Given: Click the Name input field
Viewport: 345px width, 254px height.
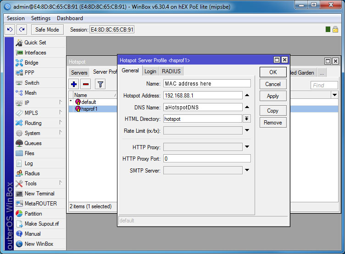Looking at the screenshot, I should click(207, 84).
